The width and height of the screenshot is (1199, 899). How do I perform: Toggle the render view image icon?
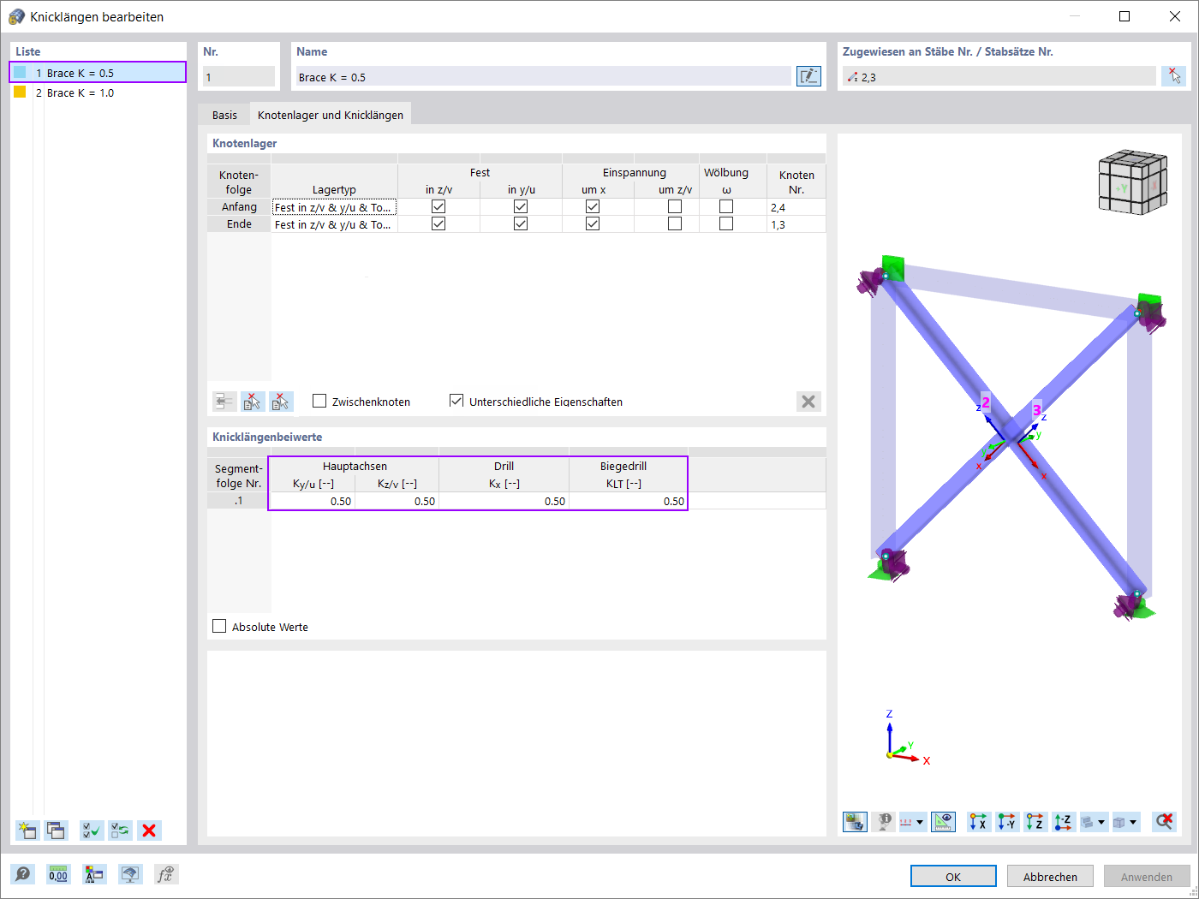855,822
